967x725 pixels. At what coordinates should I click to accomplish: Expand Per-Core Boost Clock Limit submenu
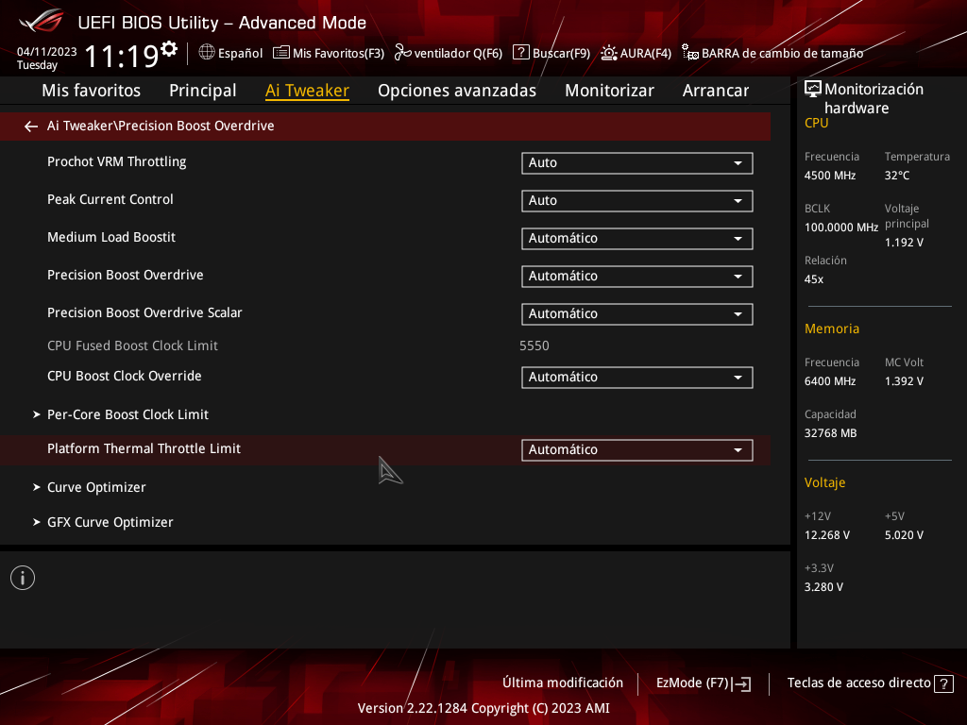click(127, 414)
